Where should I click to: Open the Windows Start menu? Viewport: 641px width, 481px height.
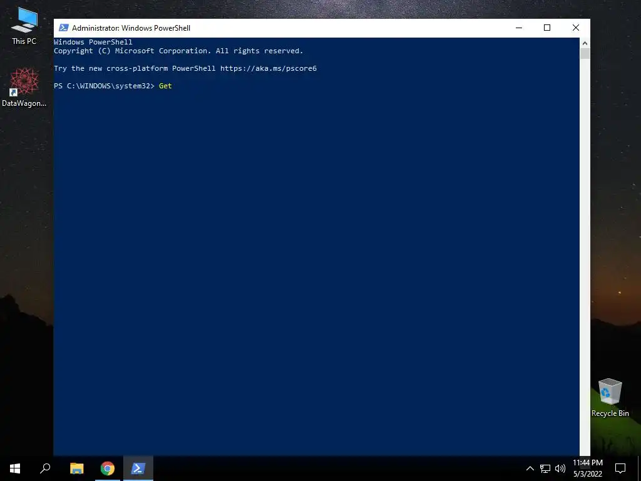click(x=15, y=468)
